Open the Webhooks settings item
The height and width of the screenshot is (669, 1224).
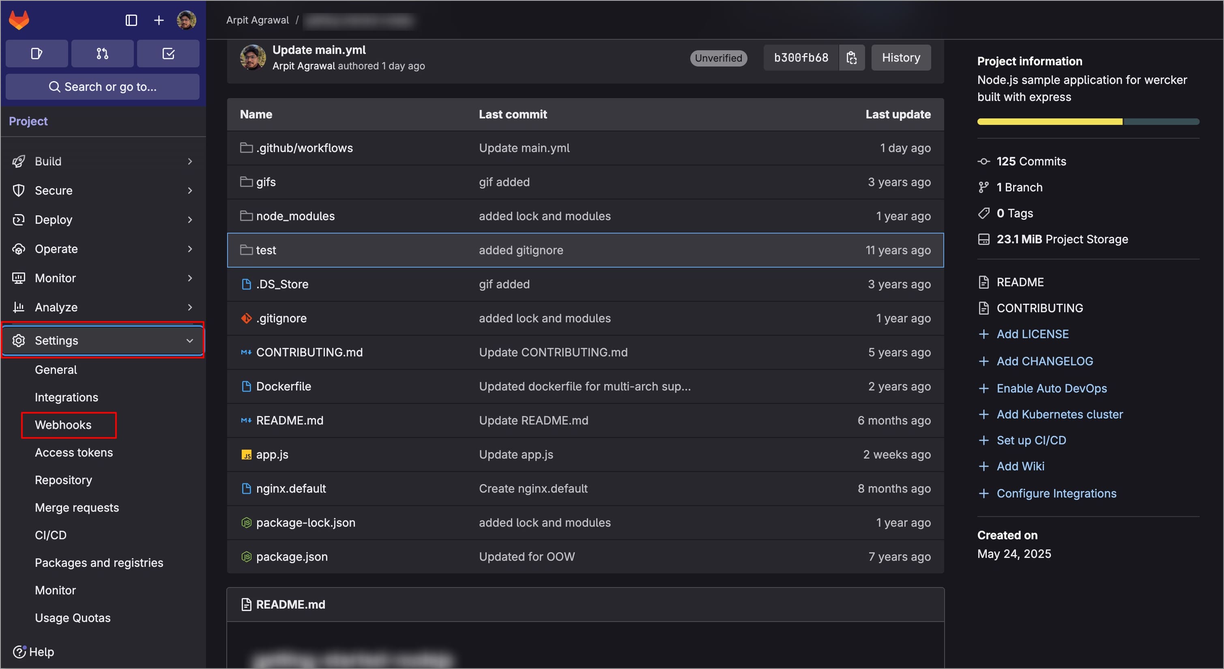(63, 425)
